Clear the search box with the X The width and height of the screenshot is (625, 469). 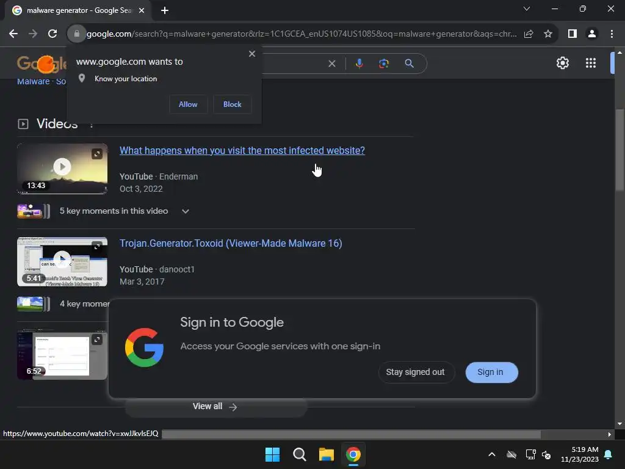point(331,64)
